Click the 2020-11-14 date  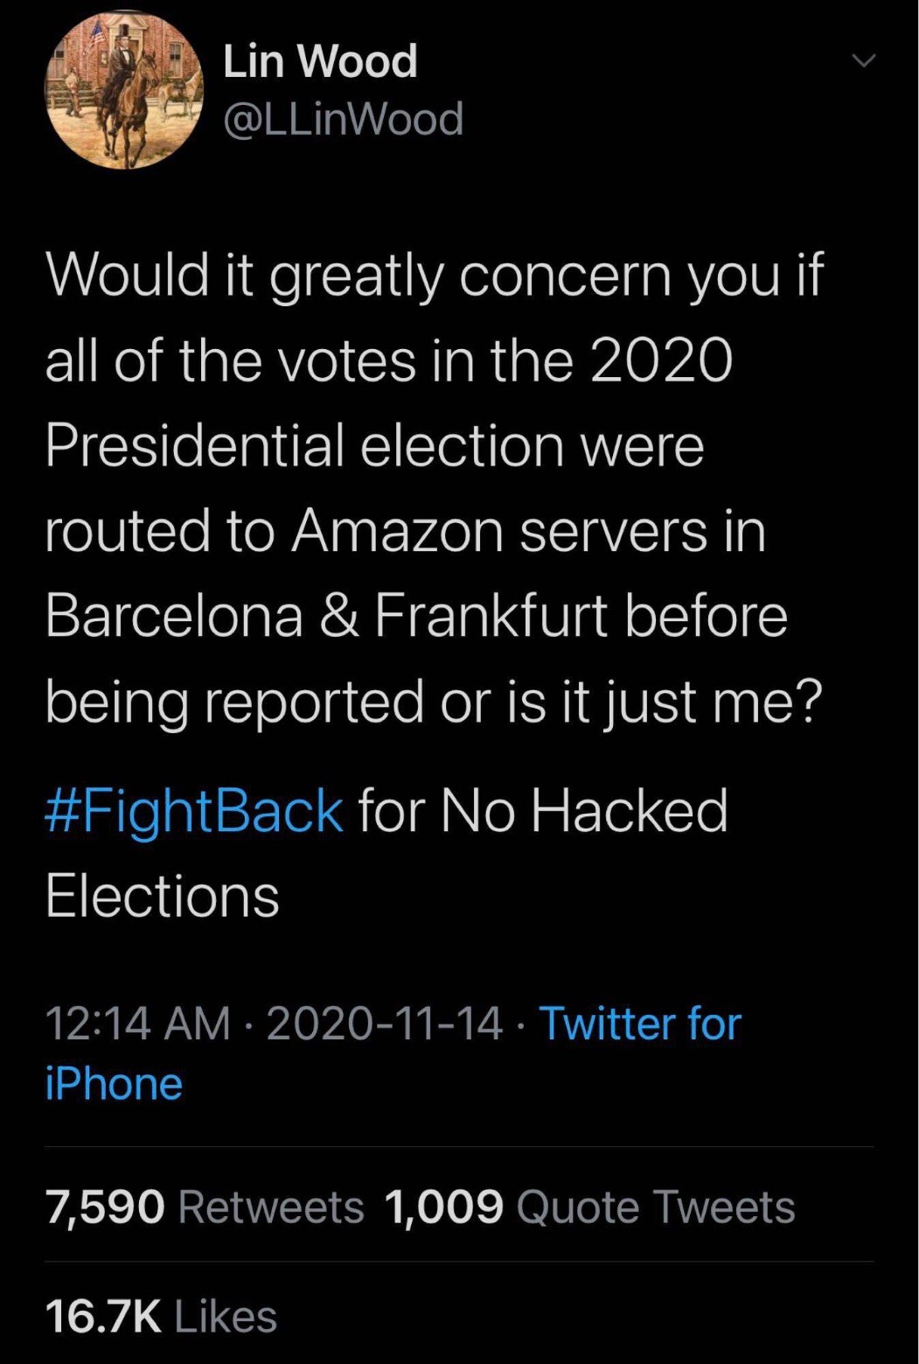coord(385,1024)
